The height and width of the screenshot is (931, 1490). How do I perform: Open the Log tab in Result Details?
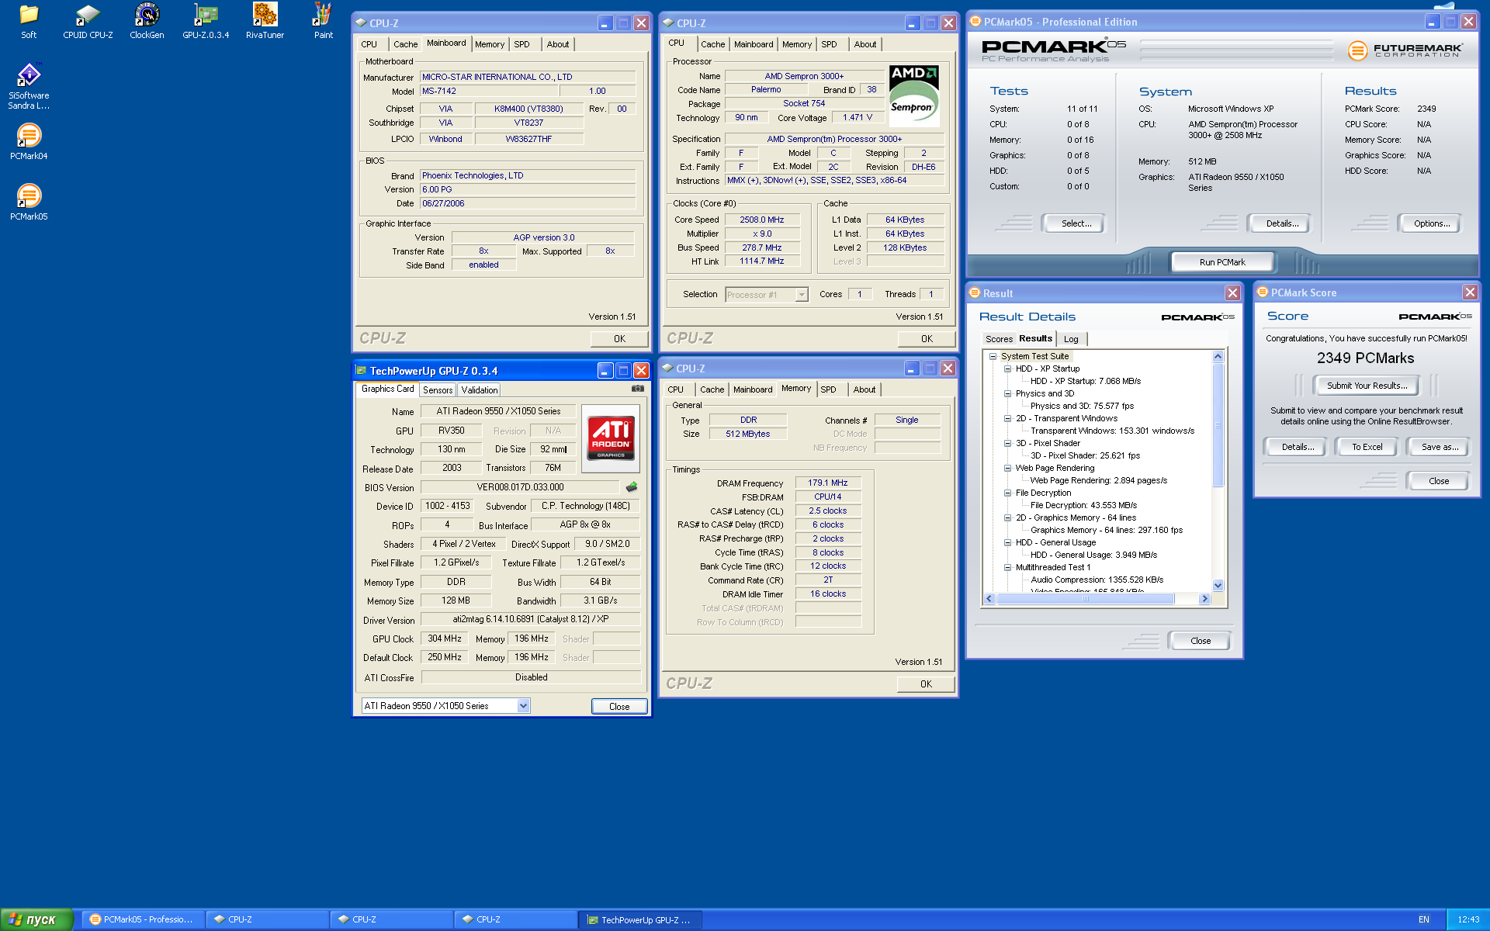pyautogui.click(x=1071, y=339)
